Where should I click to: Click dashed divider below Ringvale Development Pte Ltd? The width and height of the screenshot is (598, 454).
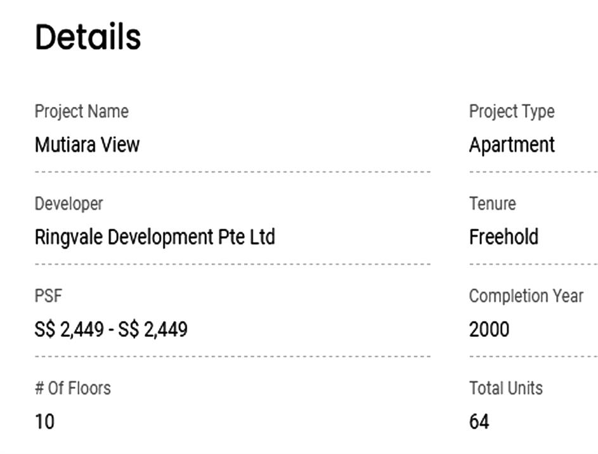(x=232, y=264)
